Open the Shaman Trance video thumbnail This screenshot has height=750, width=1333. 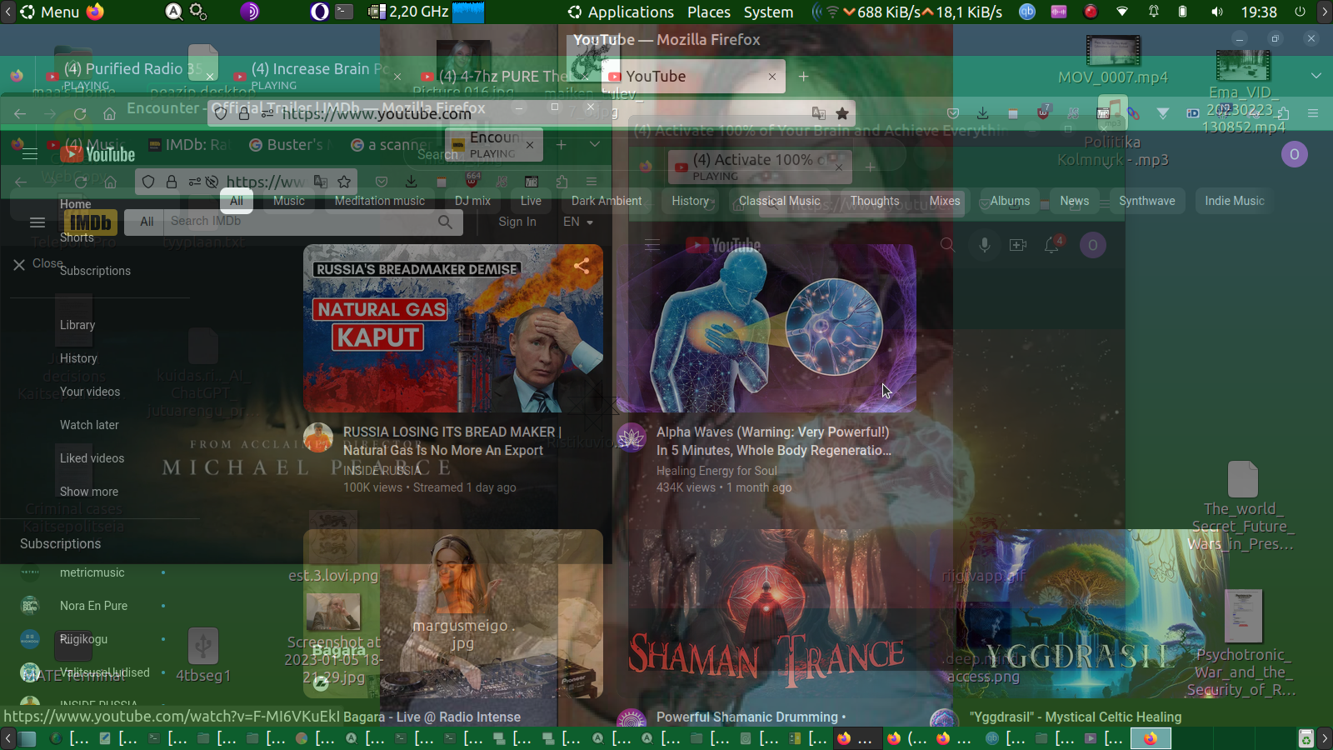point(766,613)
